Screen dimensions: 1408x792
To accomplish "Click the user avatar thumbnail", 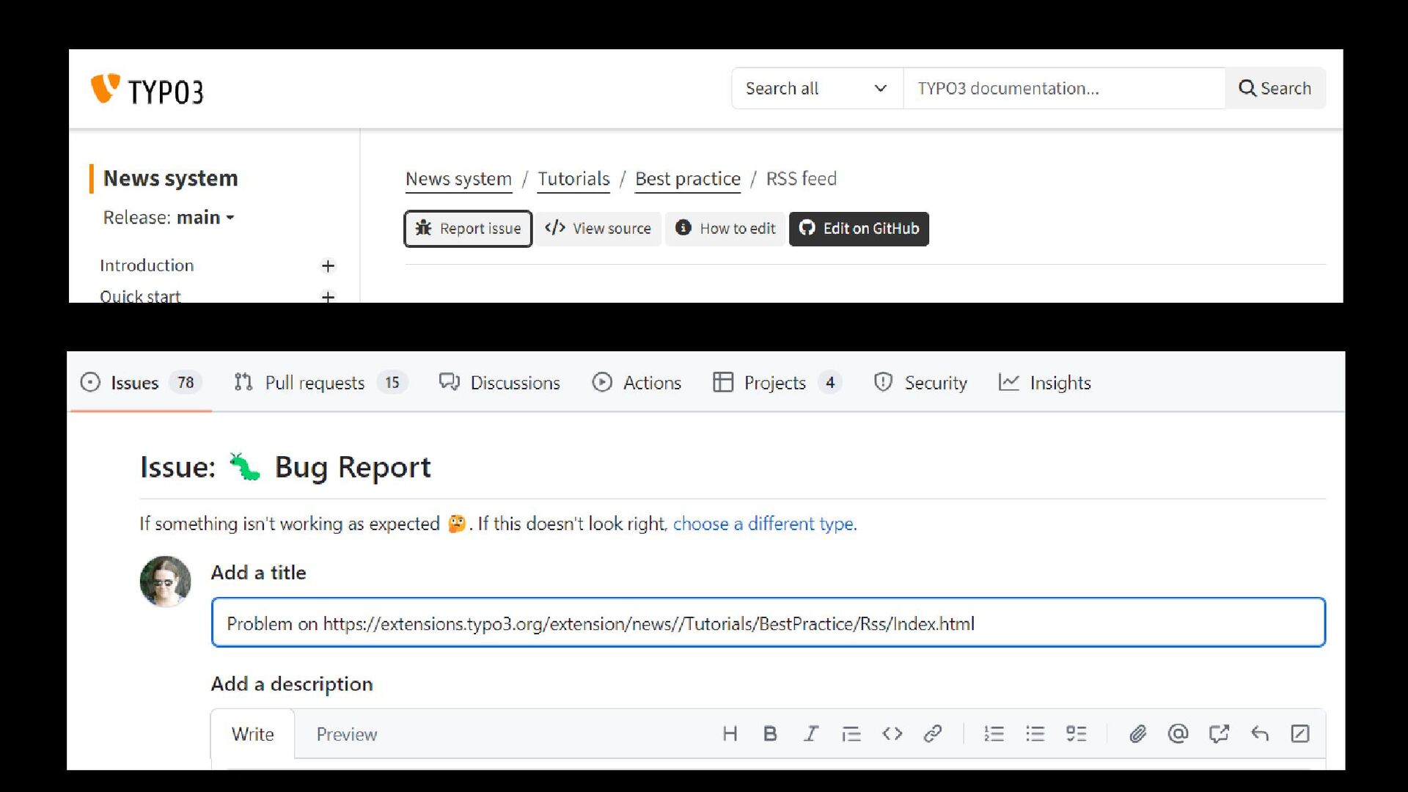I will 165,582.
